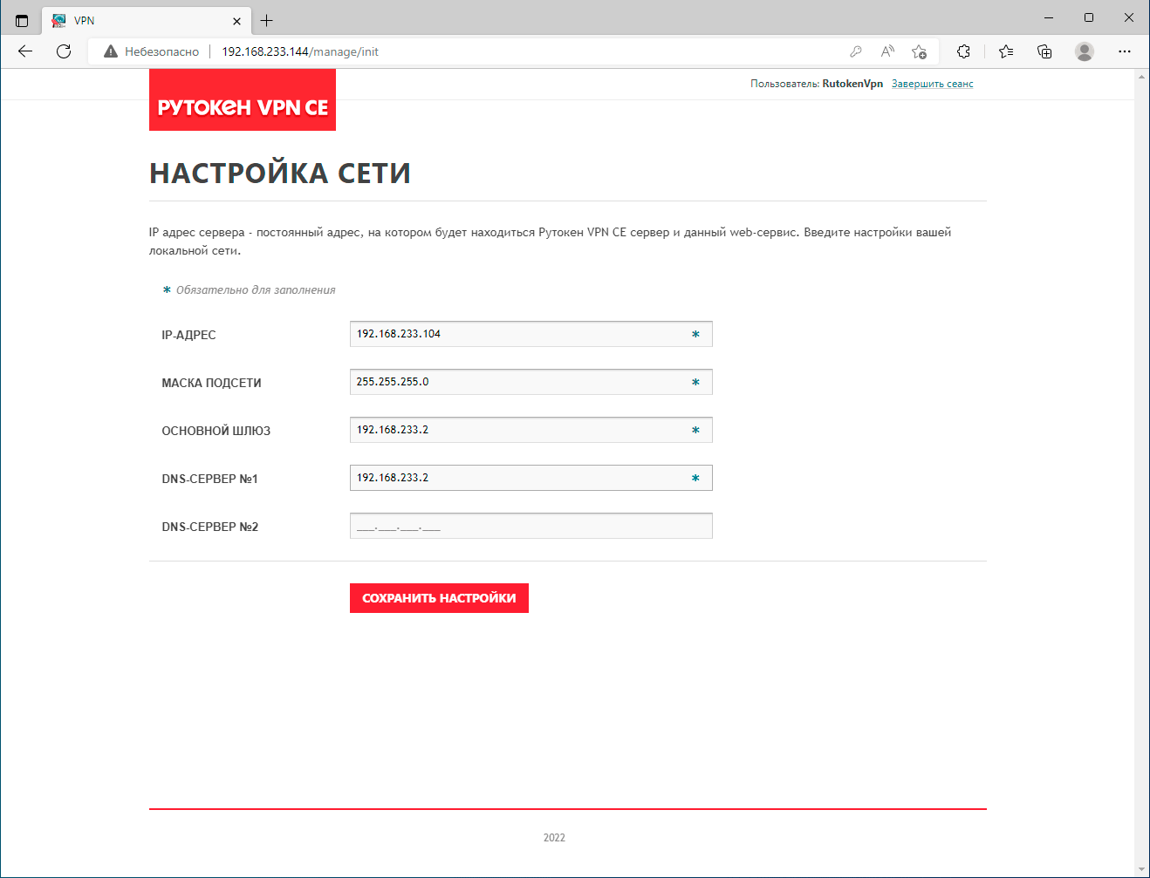Click the Небезопасно security label
1150x878 pixels.
click(x=162, y=51)
